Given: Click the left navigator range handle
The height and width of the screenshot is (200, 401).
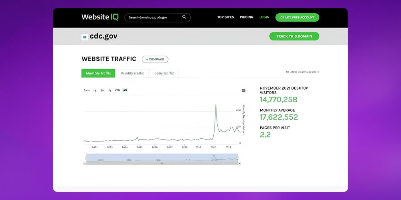Looking at the screenshot, I should tap(86, 158).
